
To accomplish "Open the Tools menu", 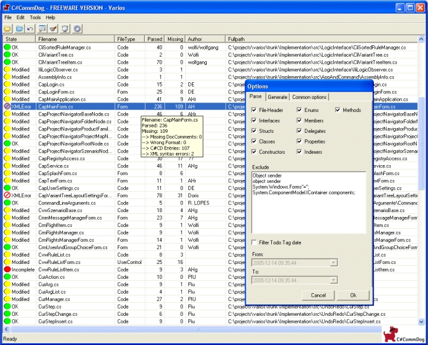I will (x=35, y=17).
